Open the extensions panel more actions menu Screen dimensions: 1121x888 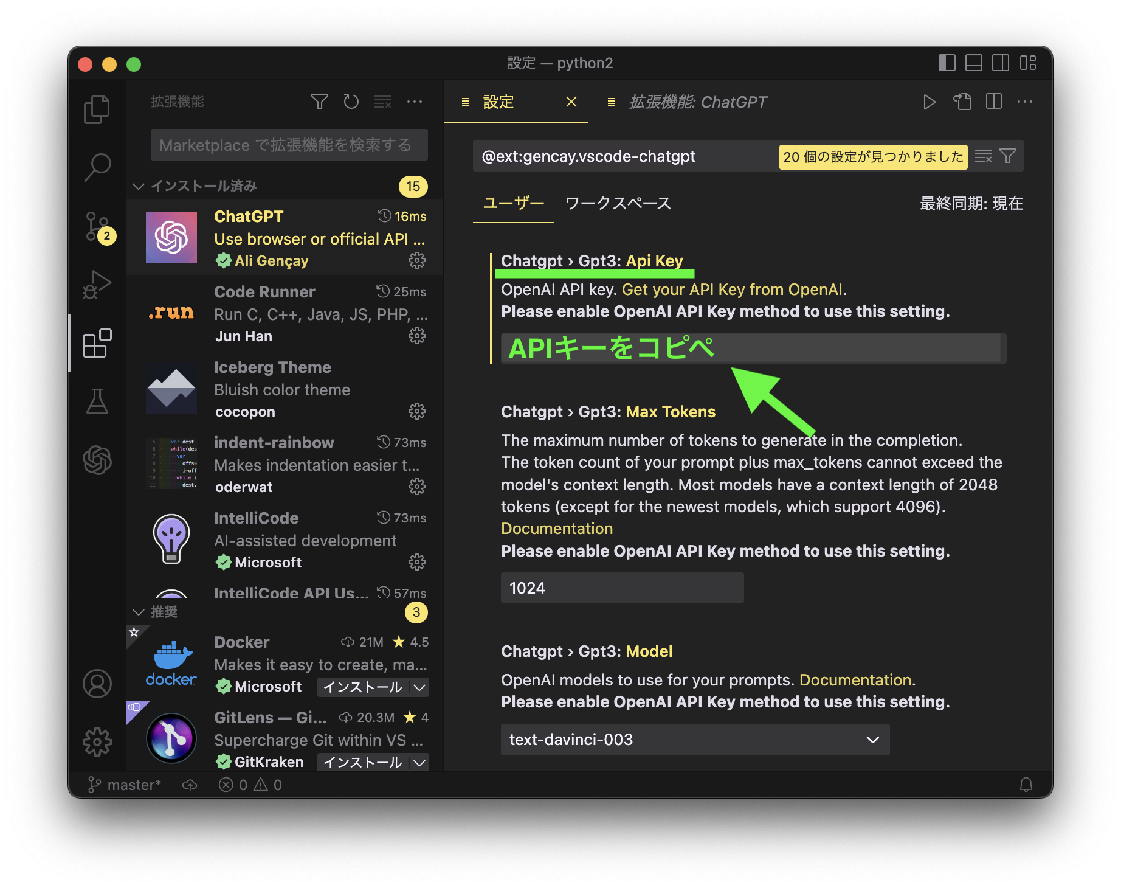(x=415, y=102)
